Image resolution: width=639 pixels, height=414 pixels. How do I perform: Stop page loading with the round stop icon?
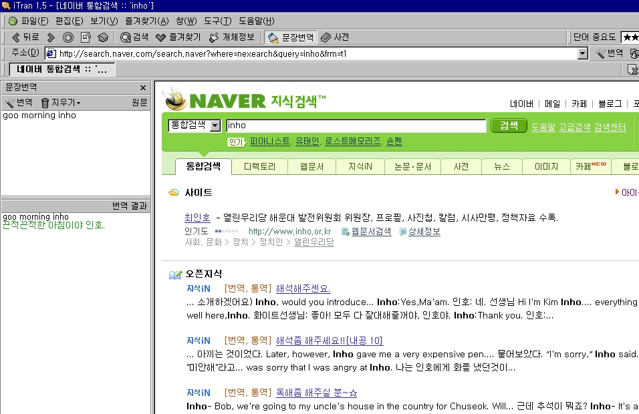pyautogui.click(x=68, y=37)
